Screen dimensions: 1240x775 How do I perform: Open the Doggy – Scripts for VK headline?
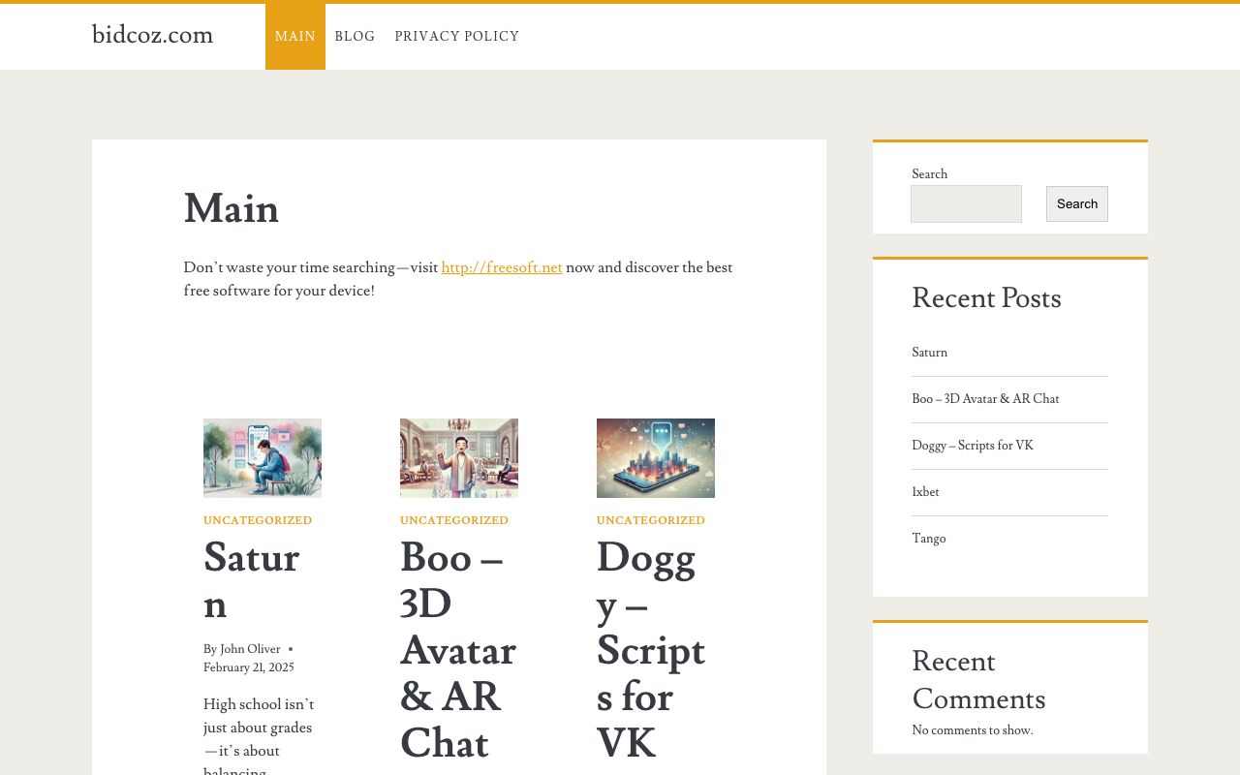coord(651,650)
